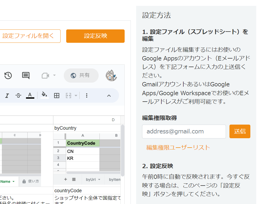Click the video call camera icon
The image size is (260, 204).
[x=45, y=76]
